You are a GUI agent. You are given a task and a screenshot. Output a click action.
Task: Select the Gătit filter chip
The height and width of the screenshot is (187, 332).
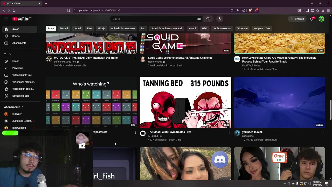205,28
